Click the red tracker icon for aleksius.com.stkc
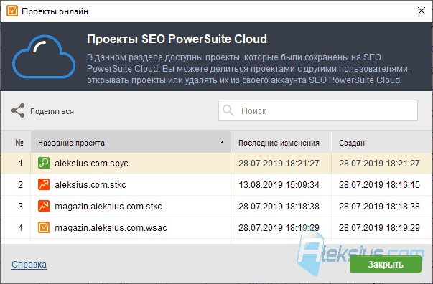Screen dimensions: 433x284 (44, 184)
